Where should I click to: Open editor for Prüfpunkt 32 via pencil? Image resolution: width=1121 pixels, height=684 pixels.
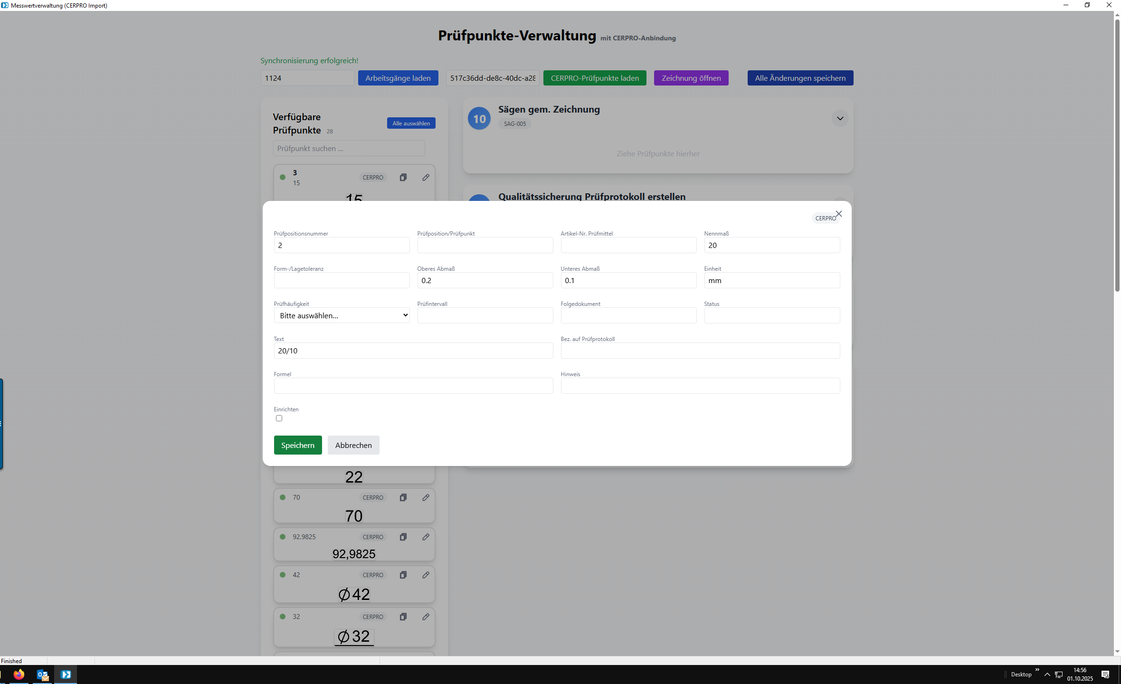pyautogui.click(x=426, y=617)
